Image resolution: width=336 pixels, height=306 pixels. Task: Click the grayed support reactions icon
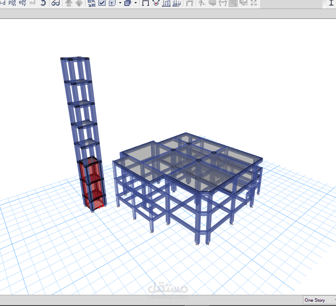(202, 3)
